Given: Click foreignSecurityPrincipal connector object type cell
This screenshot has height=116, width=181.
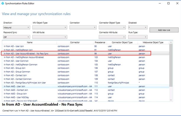Looking at the screenshot, I should click(x=118, y=83).
